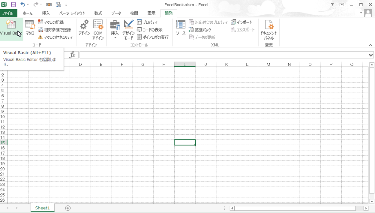The image size is (375, 213).
Task: Switch to the 数式 ribbon tab
Action: (98, 13)
